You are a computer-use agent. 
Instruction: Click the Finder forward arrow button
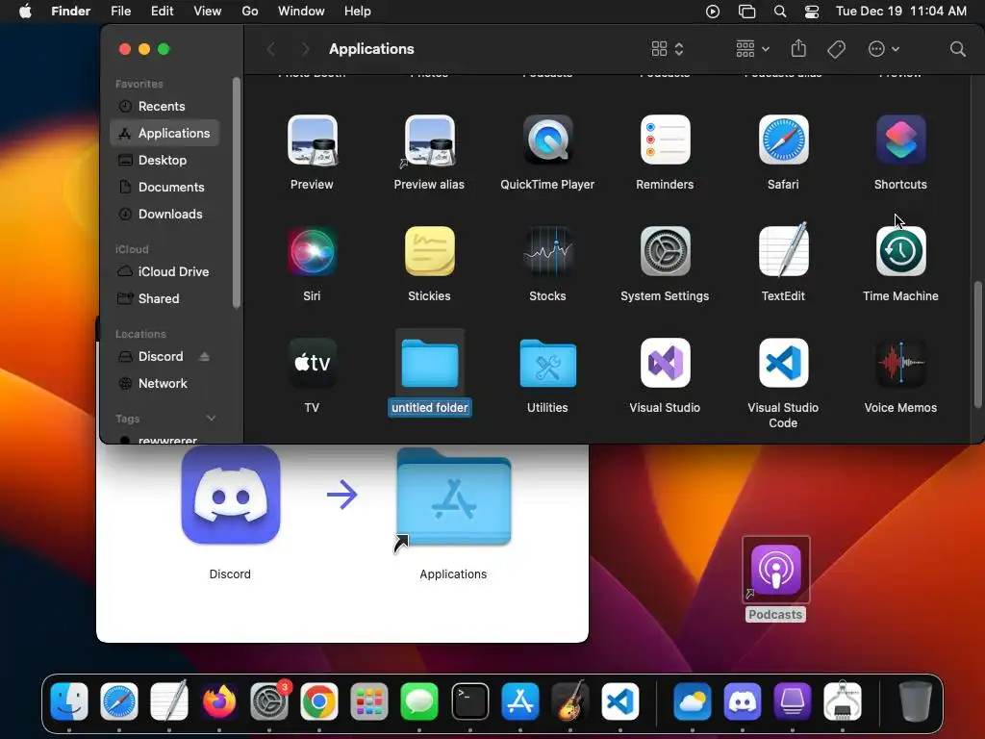pyautogui.click(x=305, y=49)
